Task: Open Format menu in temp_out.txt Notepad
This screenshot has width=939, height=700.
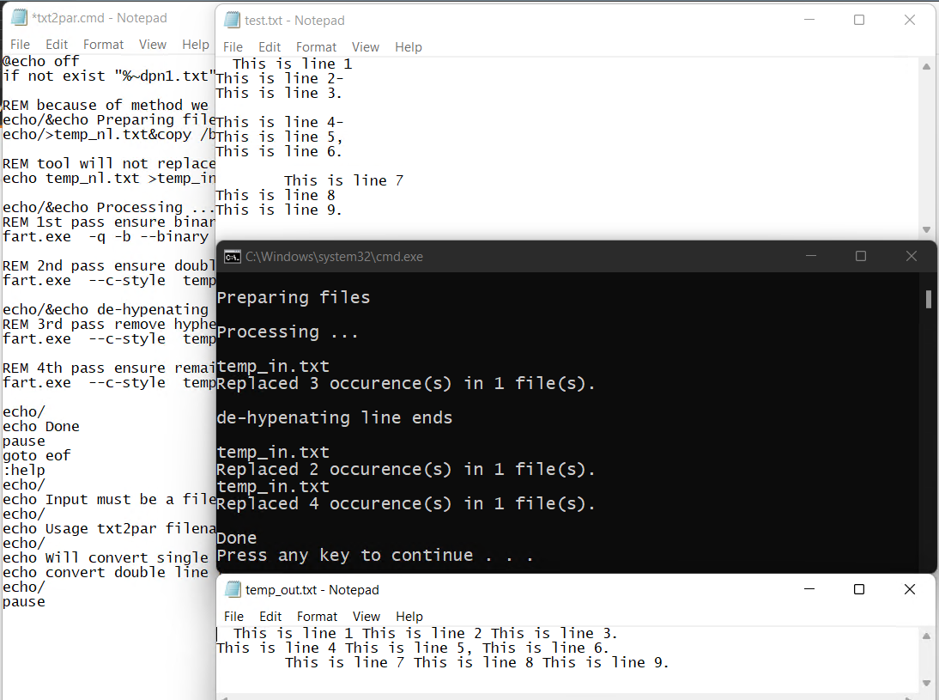Action: pos(317,616)
